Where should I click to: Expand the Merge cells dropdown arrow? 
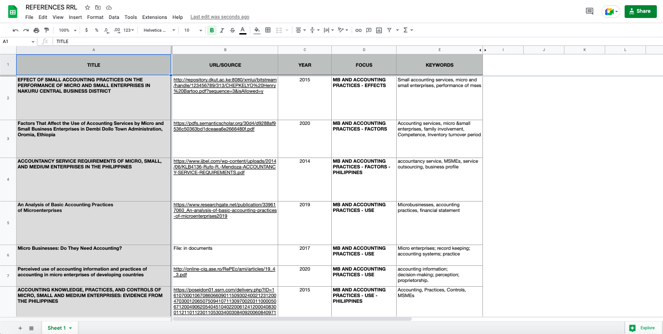[x=287, y=30]
